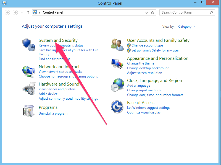Open Network and Internet category
The height and width of the screenshot is (165, 221).
point(59,66)
